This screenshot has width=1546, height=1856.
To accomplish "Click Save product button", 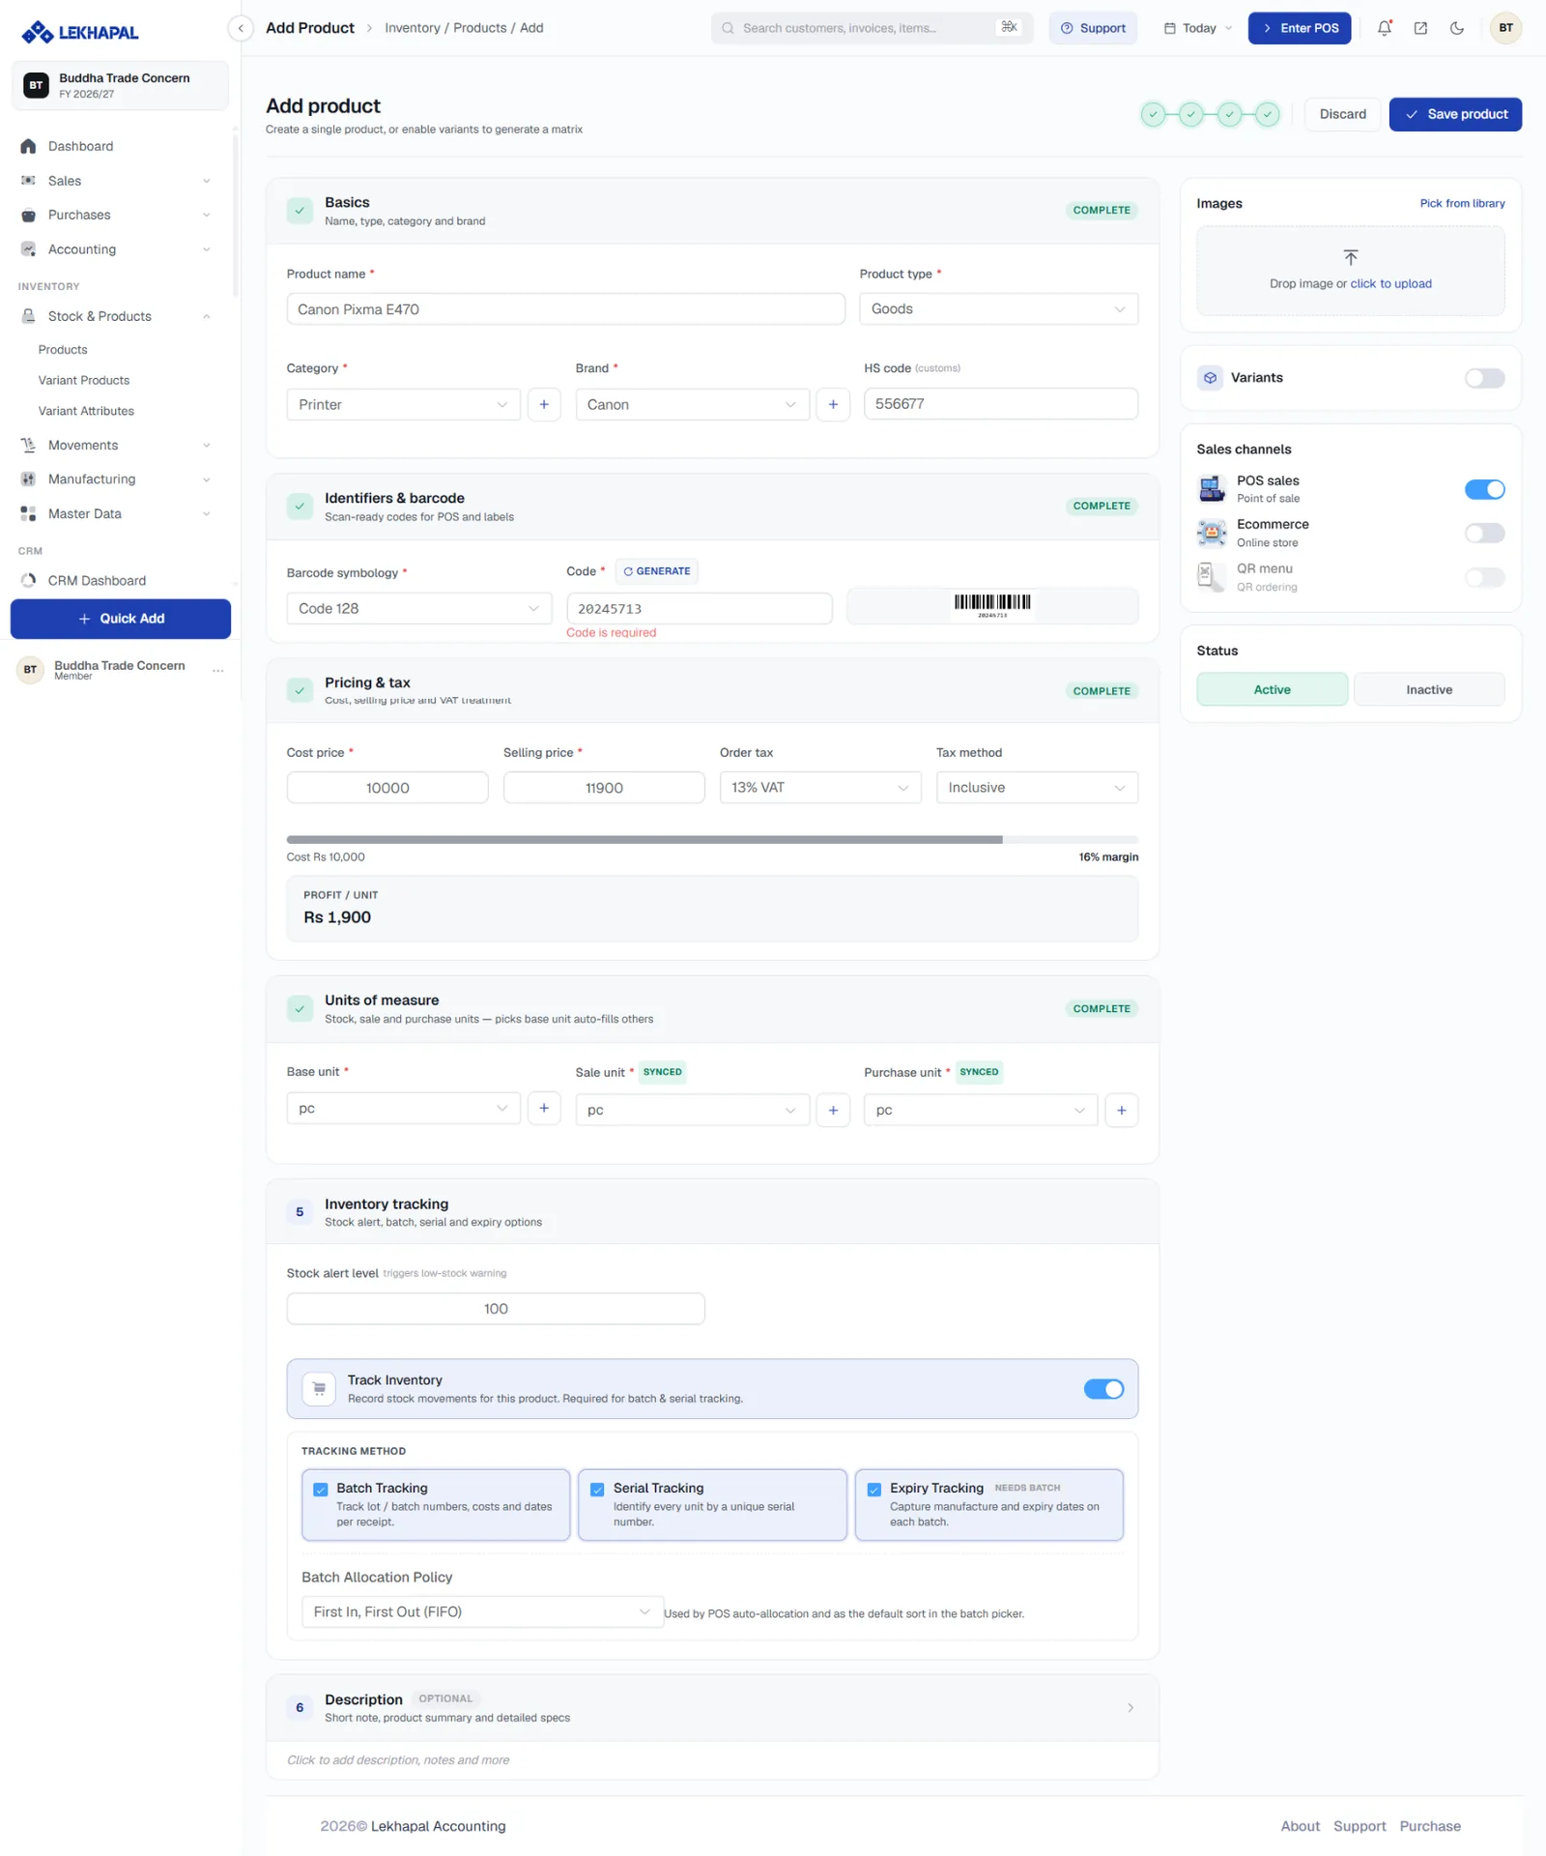I will (1455, 114).
